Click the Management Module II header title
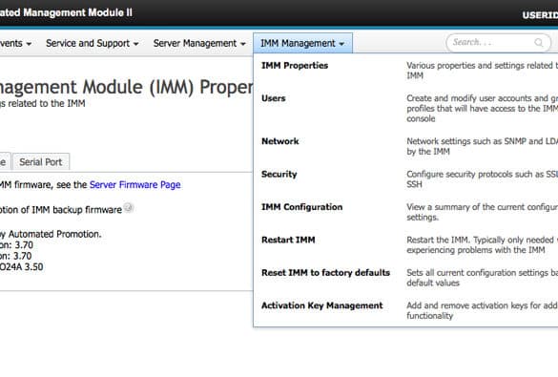 click(66, 12)
